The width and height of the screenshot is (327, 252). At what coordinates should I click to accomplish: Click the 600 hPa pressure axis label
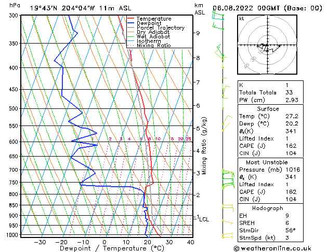click(x=15, y=142)
